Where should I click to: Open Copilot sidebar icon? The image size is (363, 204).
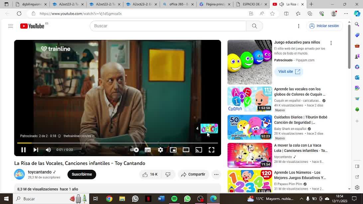(357, 14)
